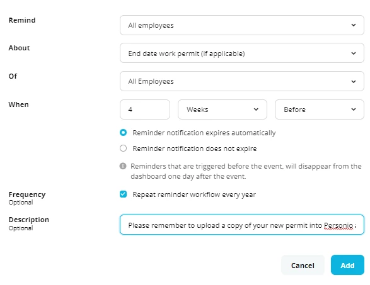Open the About dropdown for End date work permit
This screenshot has height=285, width=370.
point(242,53)
